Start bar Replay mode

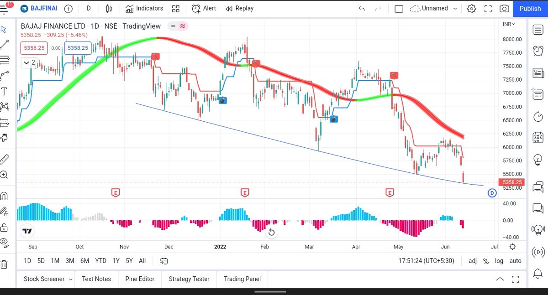click(239, 8)
